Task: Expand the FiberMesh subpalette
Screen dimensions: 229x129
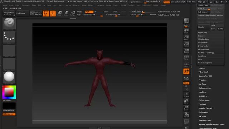Action: coord(204,72)
